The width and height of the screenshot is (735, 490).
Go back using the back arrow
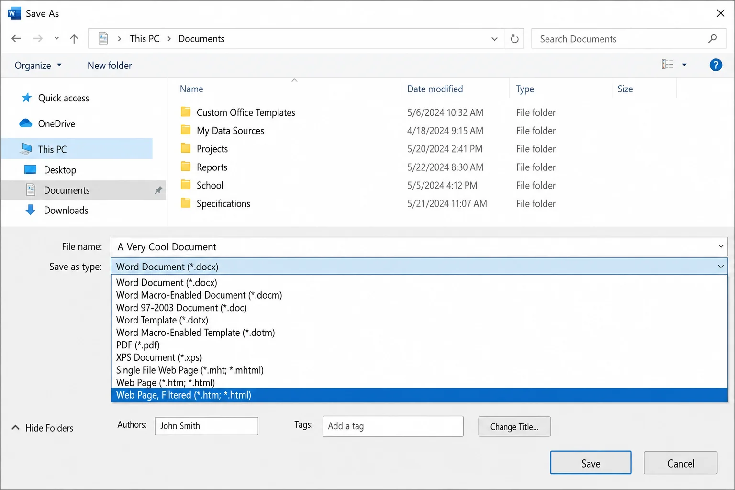click(x=16, y=38)
